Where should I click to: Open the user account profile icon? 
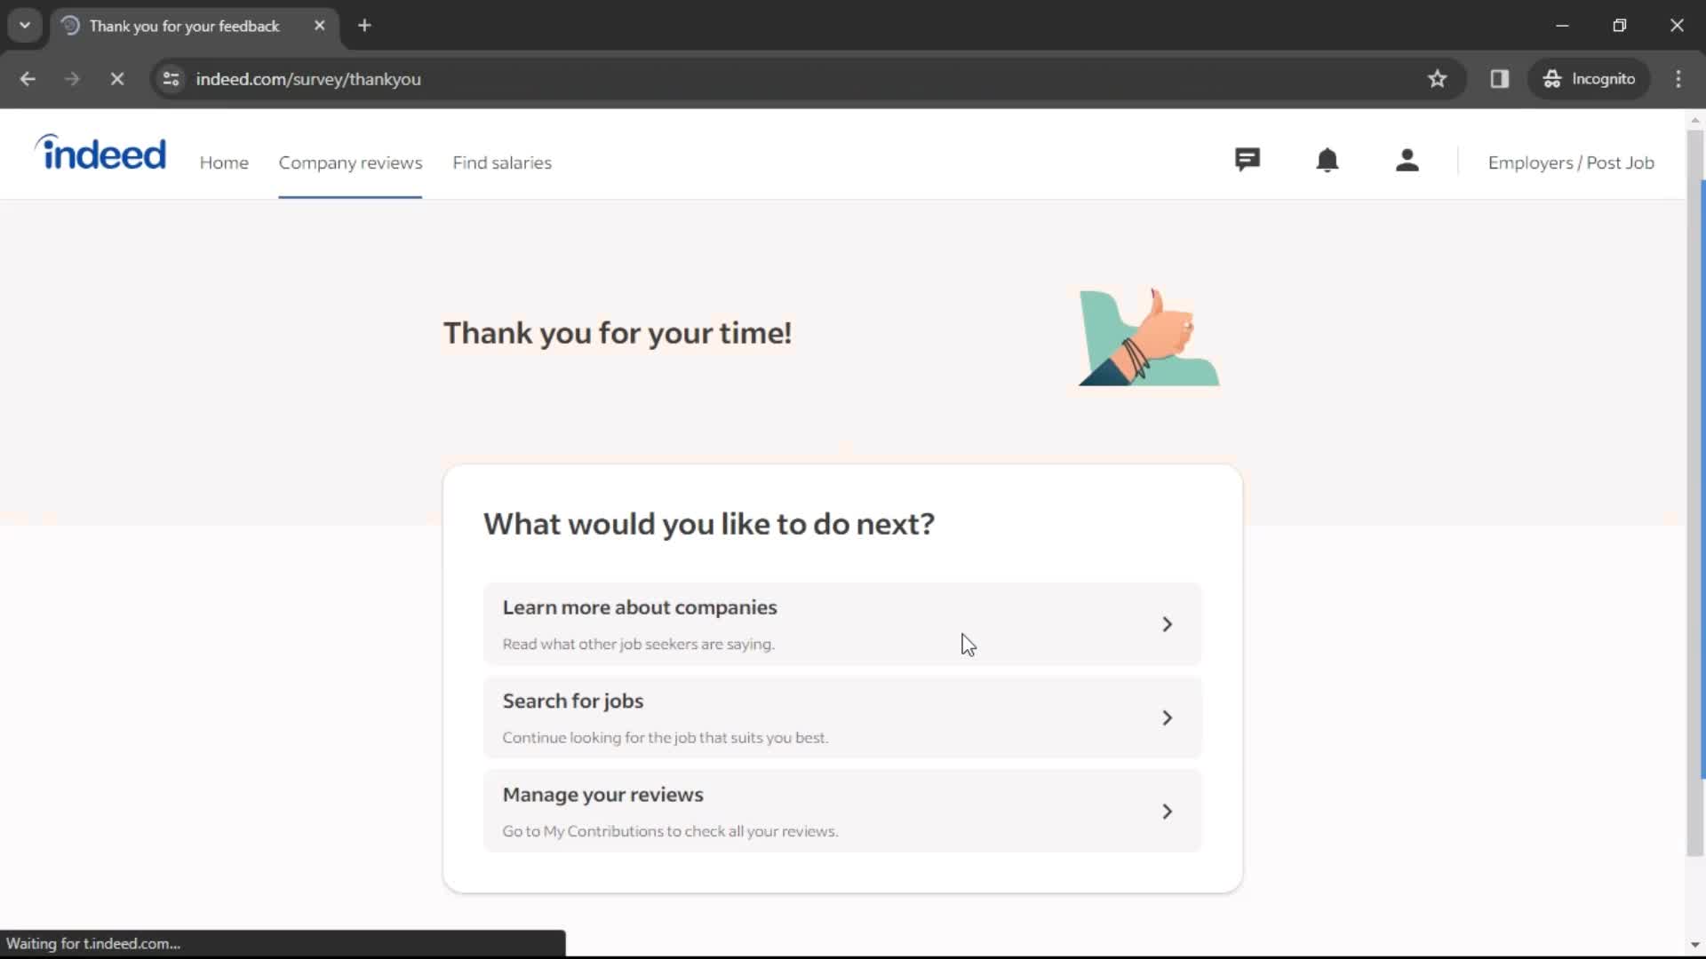[x=1407, y=162]
